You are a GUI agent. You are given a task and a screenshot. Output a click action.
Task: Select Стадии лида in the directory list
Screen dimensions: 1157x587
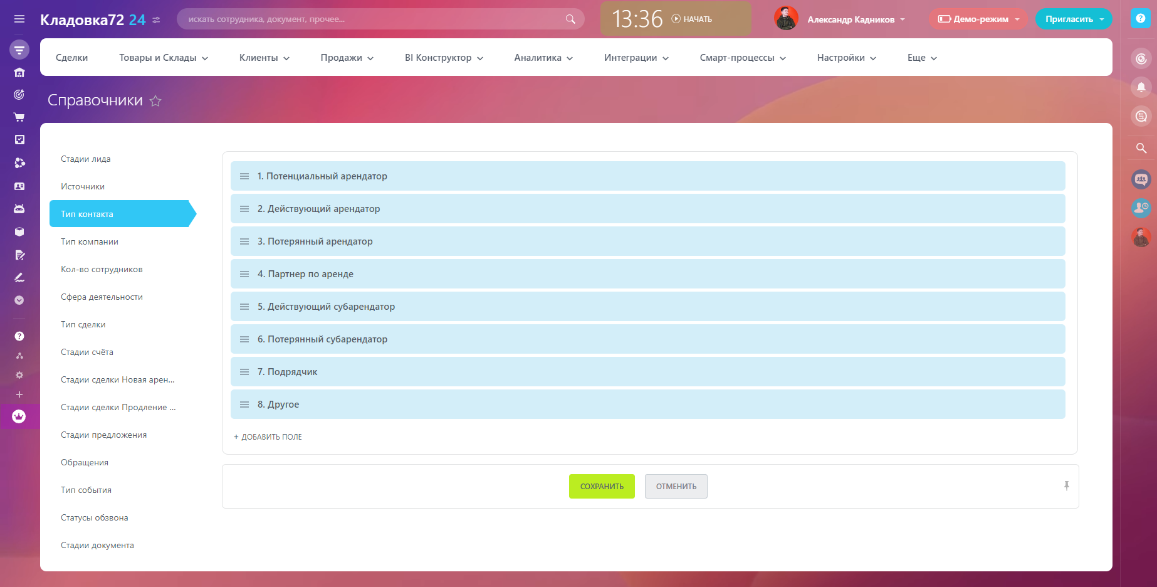(x=86, y=159)
